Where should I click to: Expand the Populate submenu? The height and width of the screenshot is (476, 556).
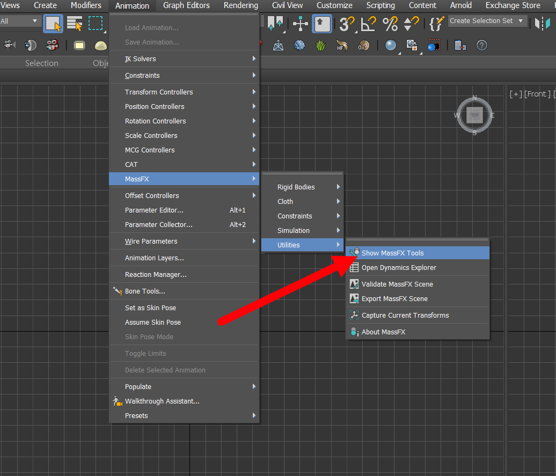pos(185,386)
